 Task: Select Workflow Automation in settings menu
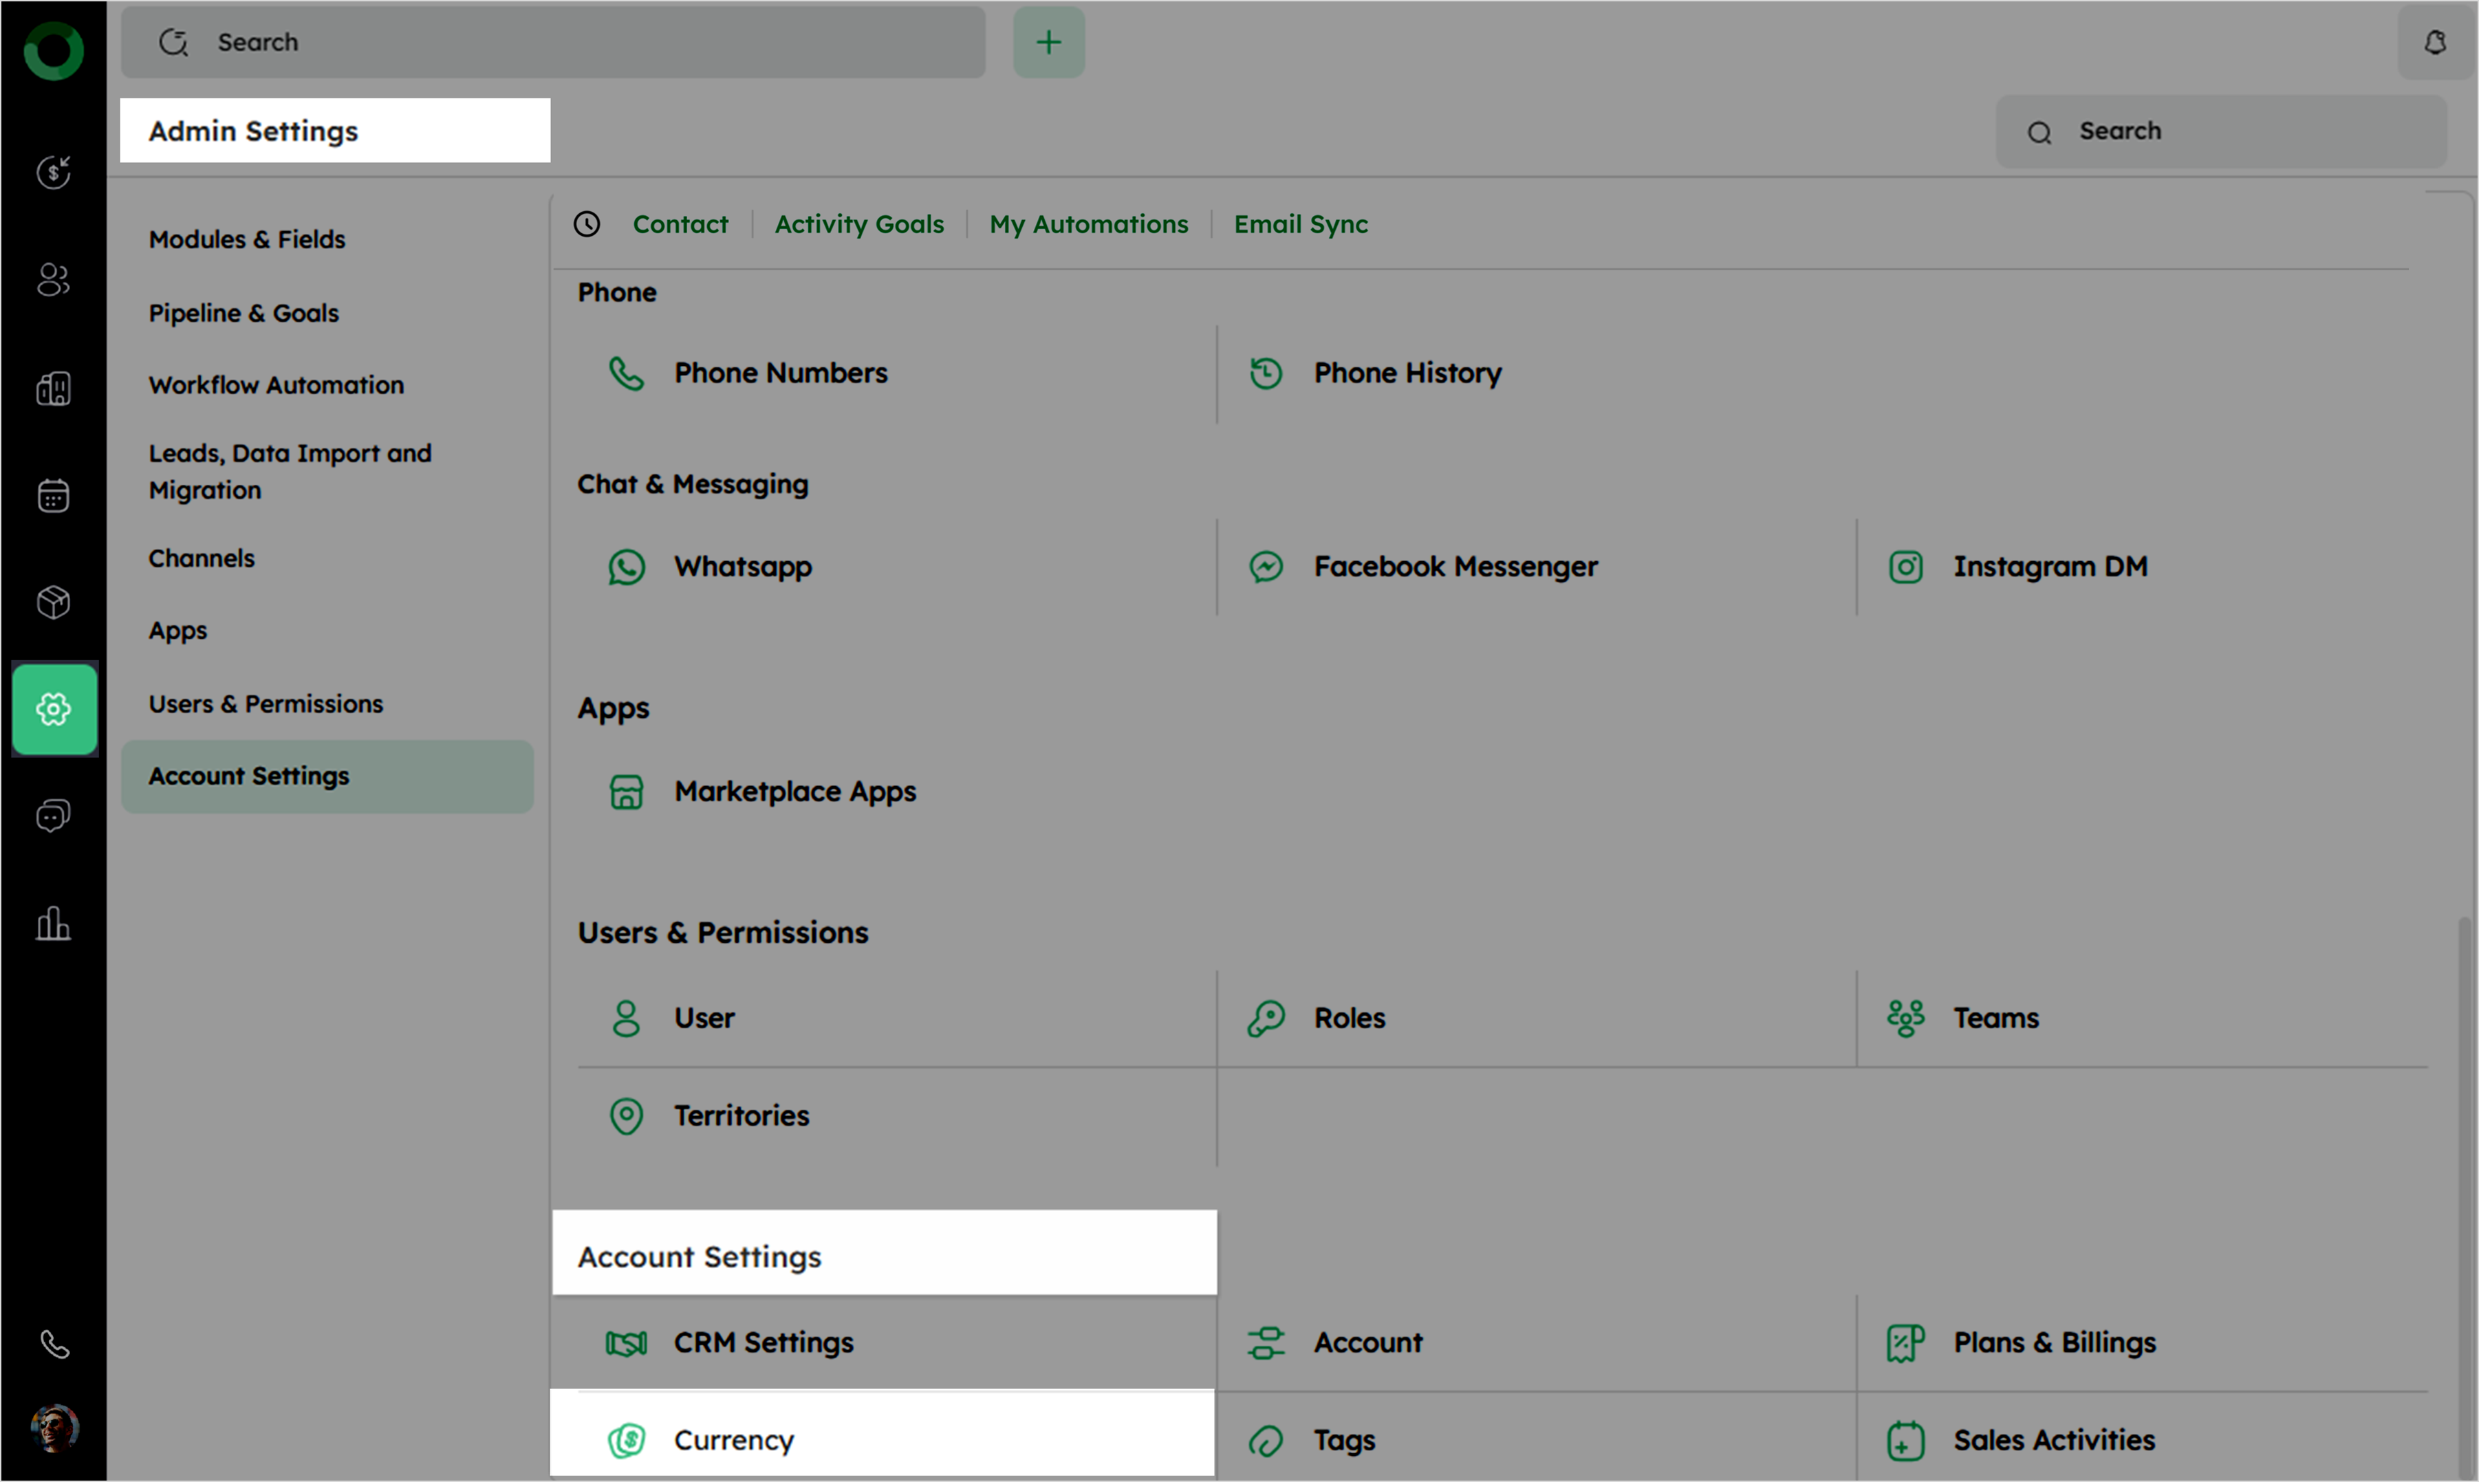276,386
